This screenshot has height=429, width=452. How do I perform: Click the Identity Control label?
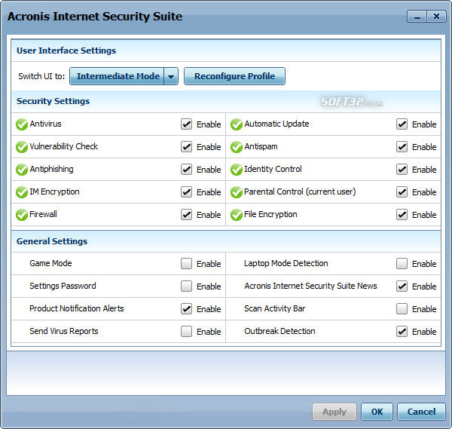(x=273, y=170)
